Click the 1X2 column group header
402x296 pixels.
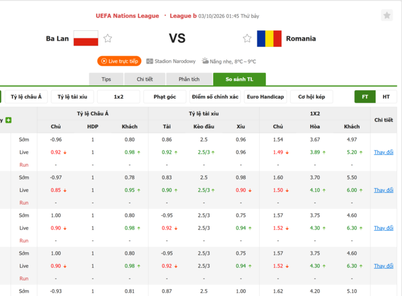point(315,113)
